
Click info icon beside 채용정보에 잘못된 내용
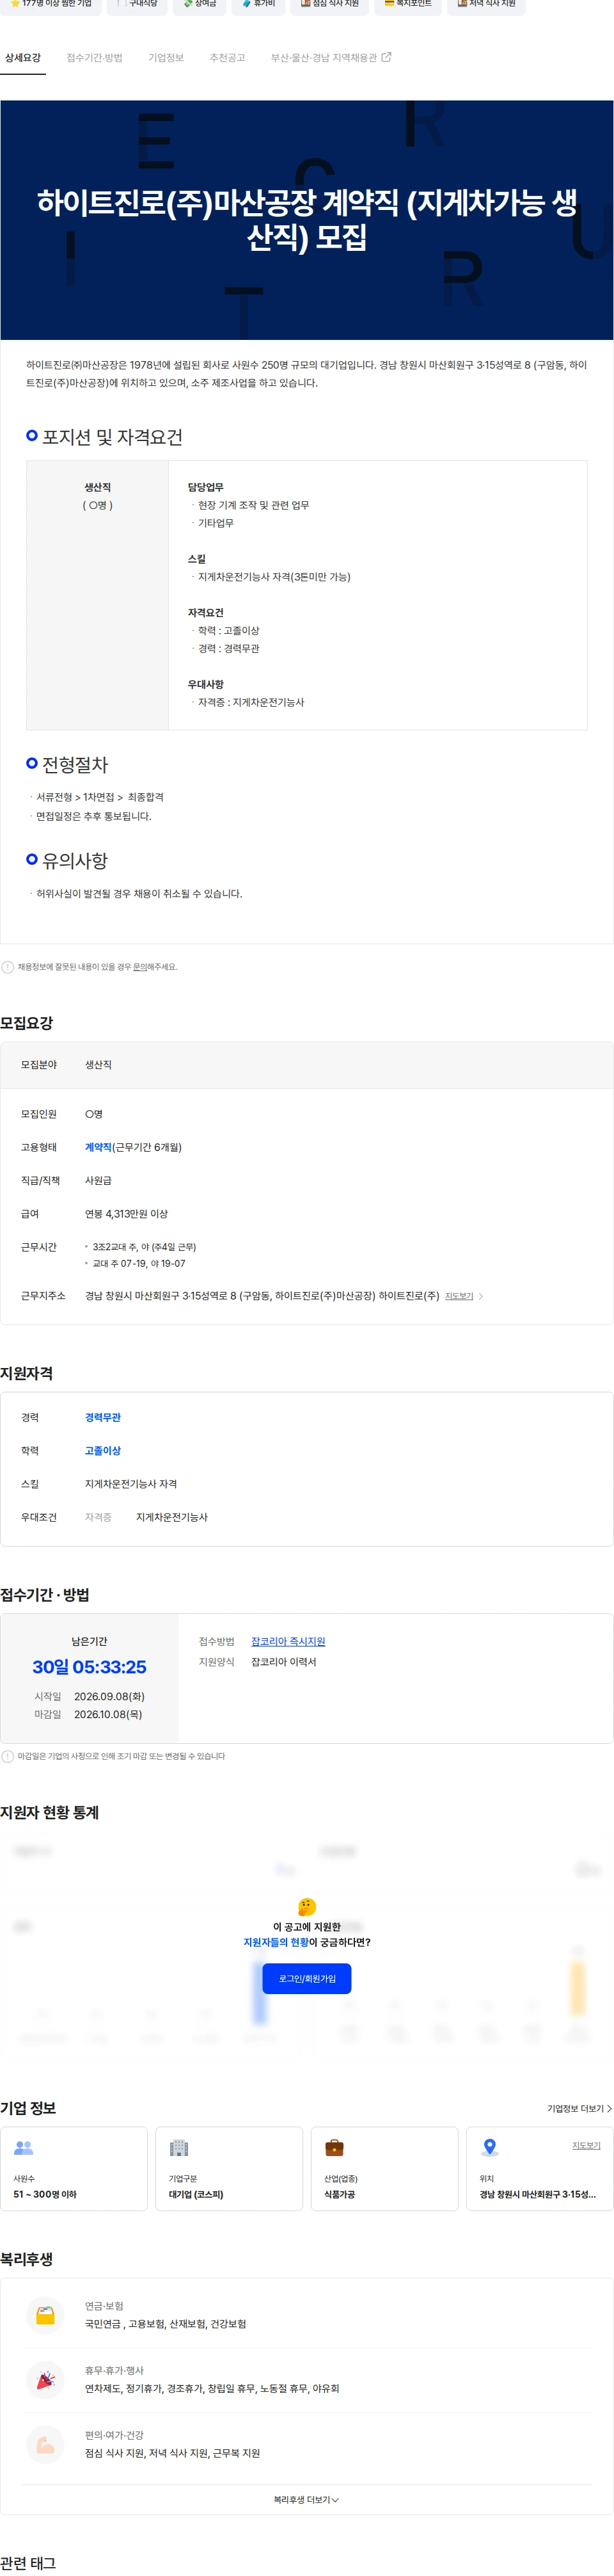click(x=8, y=967)
